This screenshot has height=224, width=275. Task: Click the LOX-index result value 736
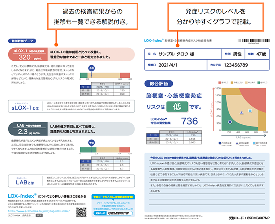point(189,121)
